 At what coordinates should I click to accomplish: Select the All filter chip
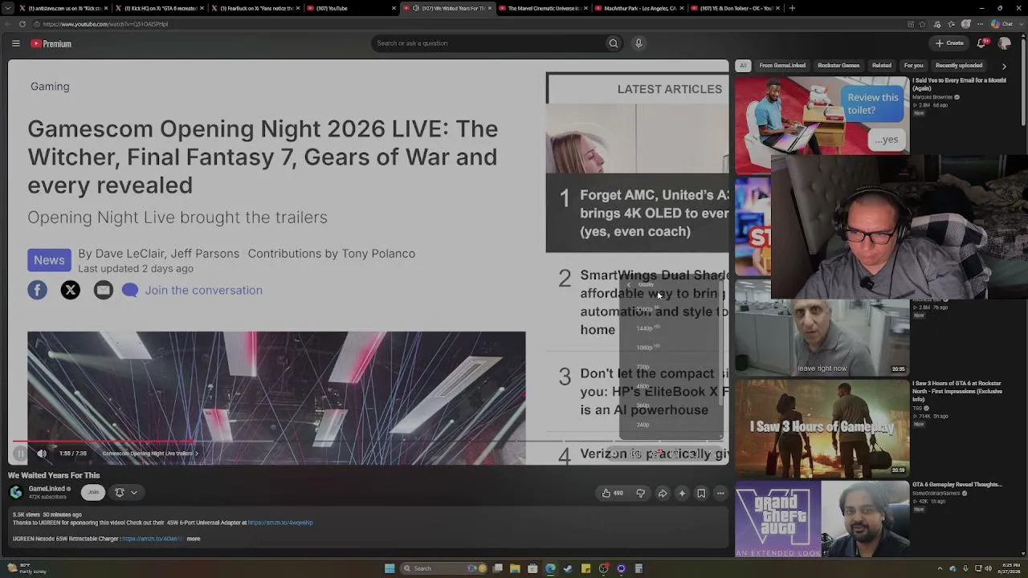(743, 66)
